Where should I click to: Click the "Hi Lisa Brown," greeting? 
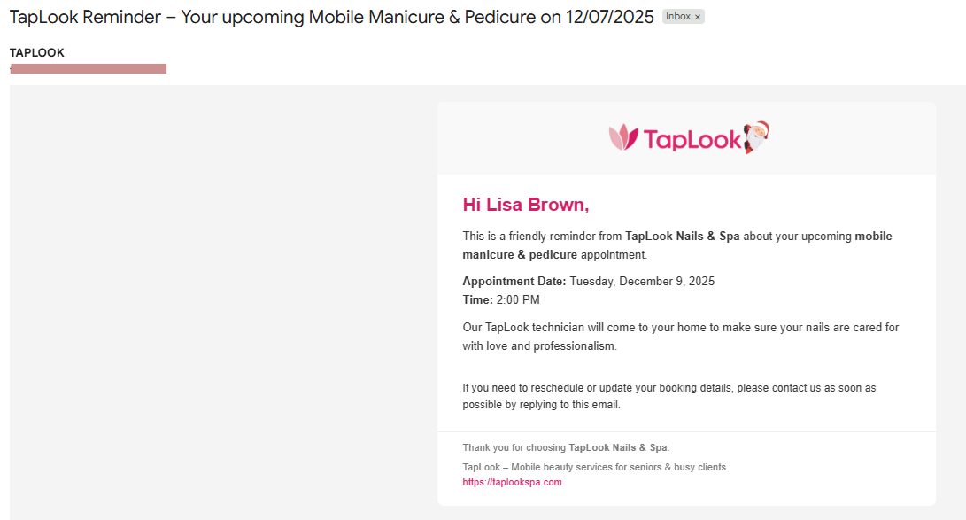pyautogui.click(x=526, y=205)
